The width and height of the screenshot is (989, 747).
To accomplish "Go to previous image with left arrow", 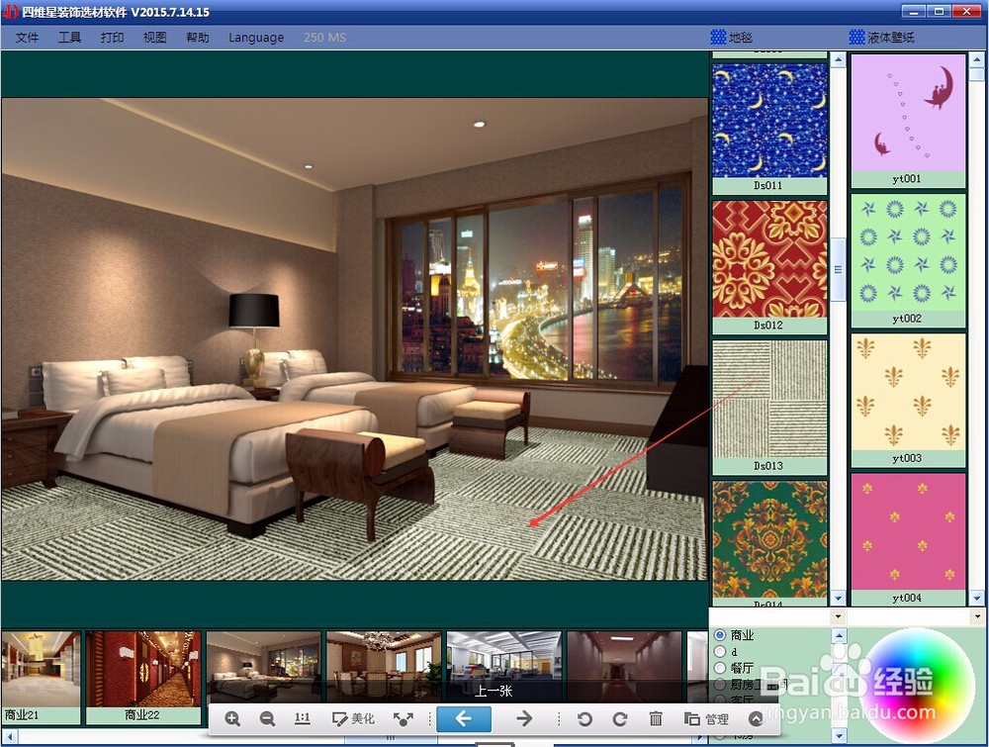I will click(x=464, y=718).
